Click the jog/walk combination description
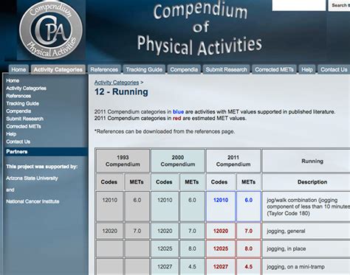 tap(308, 206)
